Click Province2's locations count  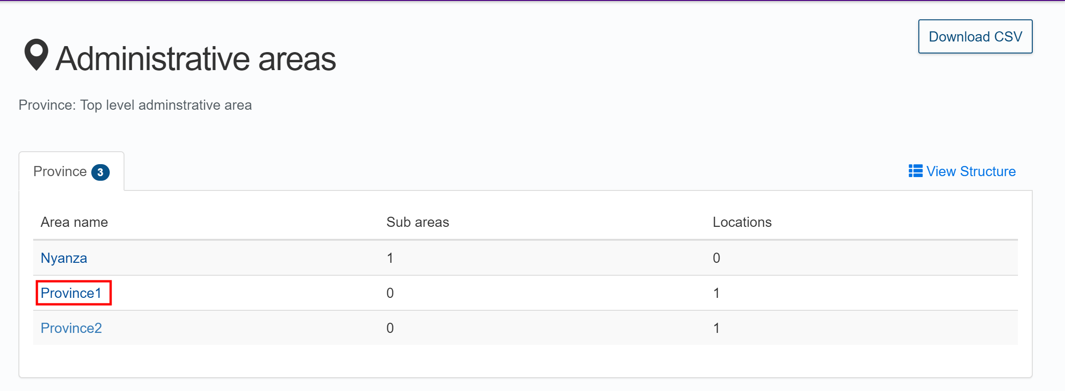click(x=716, y=328)
